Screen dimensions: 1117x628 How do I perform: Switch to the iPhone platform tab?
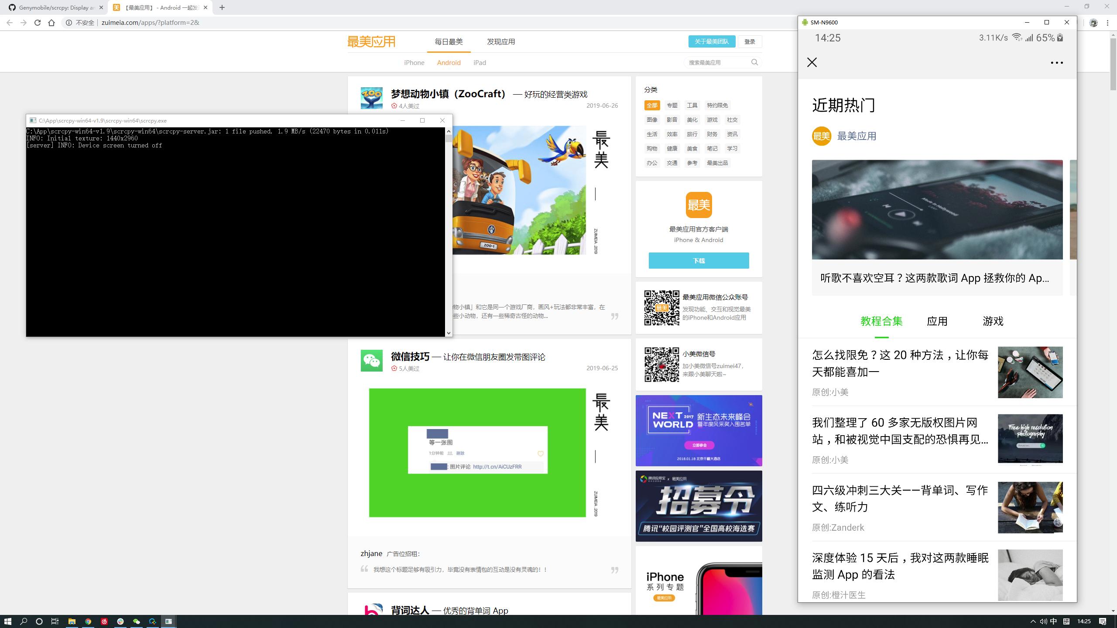[x=414, y=62]
